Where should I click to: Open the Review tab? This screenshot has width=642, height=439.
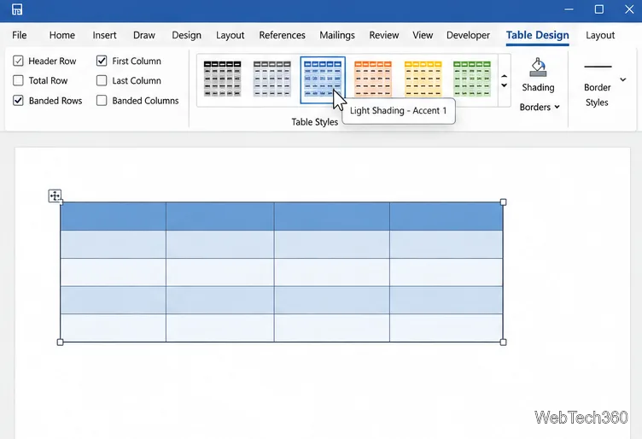point(383,35)
